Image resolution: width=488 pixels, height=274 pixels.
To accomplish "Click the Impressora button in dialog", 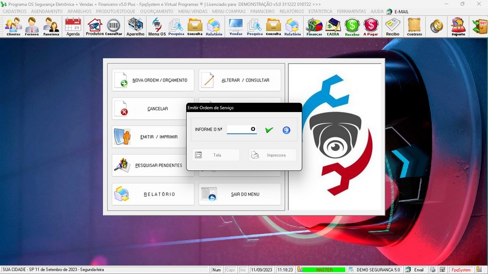I will click(272, 155).
